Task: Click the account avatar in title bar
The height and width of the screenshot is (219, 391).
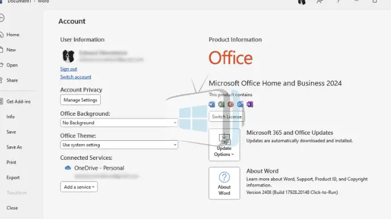Action: (x=302, y=2)
